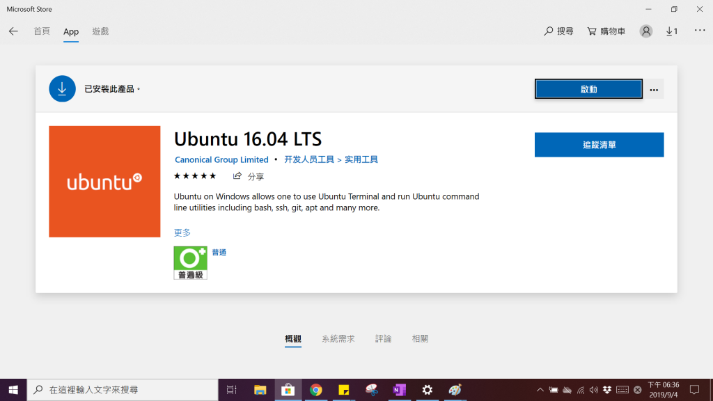
Task: Switch to the 遊戲 tab
Action: (100, 31)
